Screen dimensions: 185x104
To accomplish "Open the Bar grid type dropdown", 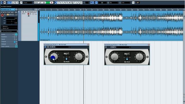I will 114,3.
